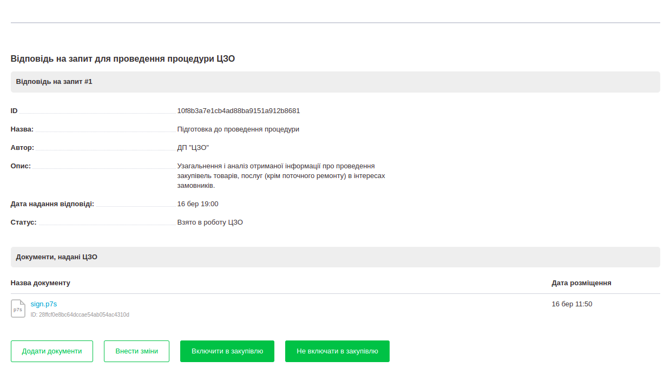Click the Документи, надані ЦЗО section header
The width and height of the screenshot is (664, 387).
point(57,257)
